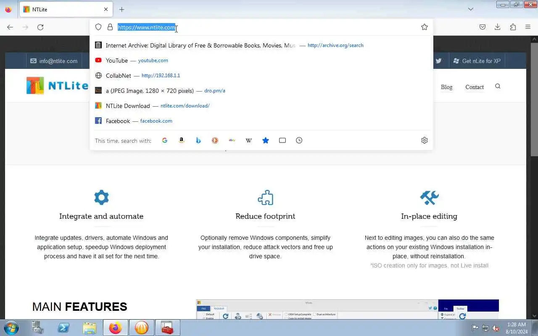The image size is (538, 336).
Task: Search this time with Bing
Action: pos(198,140)
